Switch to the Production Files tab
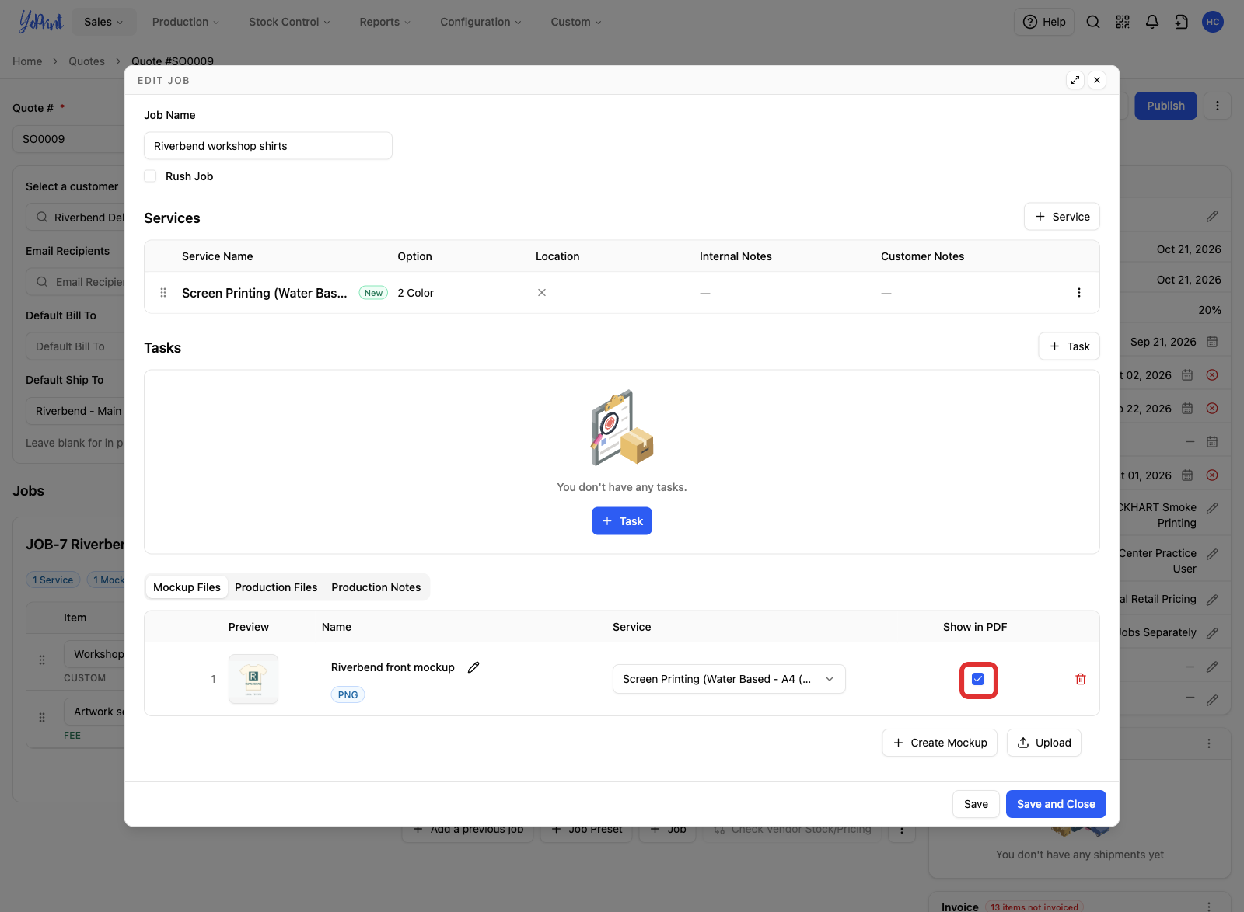 tap(276, 587)
